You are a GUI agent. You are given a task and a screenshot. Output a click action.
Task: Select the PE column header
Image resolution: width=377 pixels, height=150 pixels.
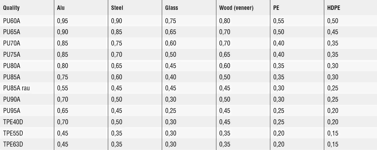tap(276, 8)
